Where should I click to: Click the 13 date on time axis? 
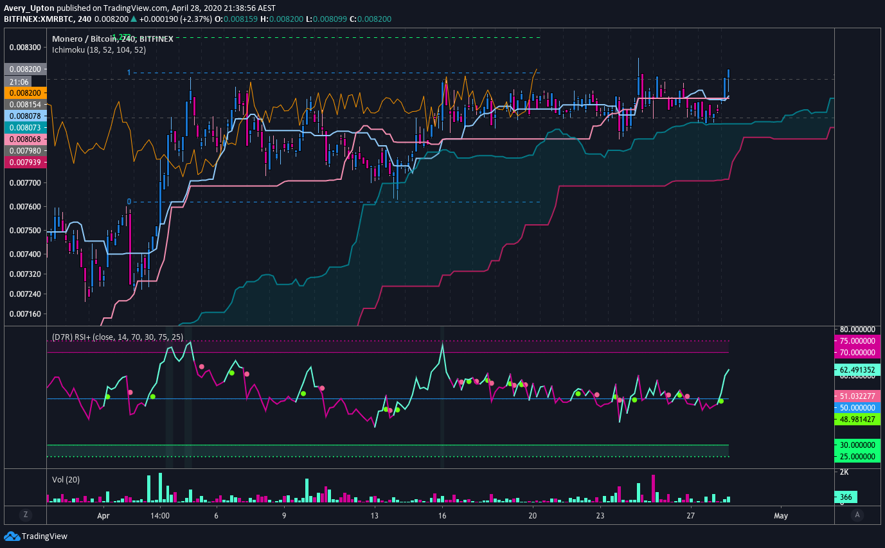[375, 515]
